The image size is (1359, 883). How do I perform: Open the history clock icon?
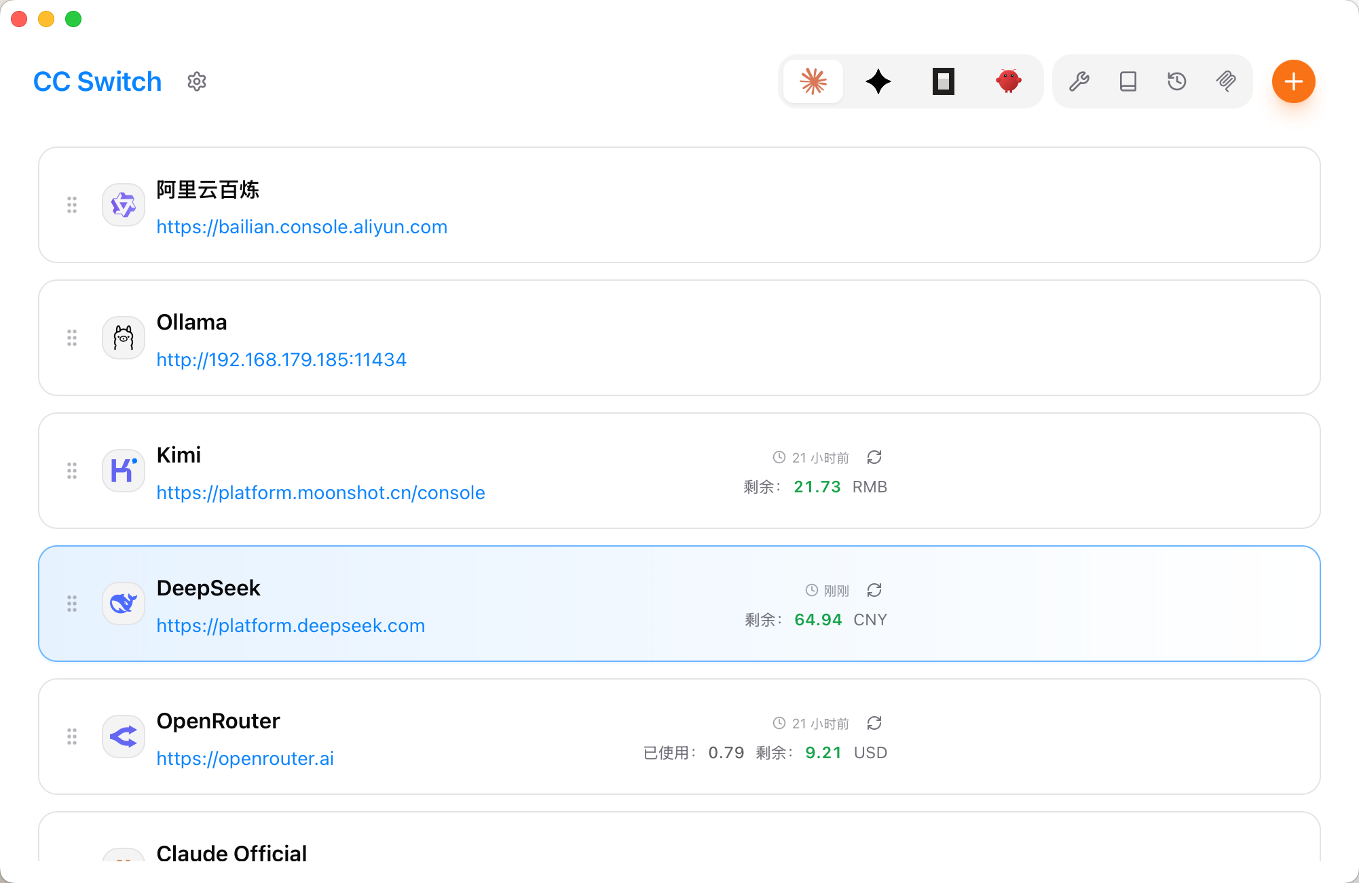click(1177, 81)
